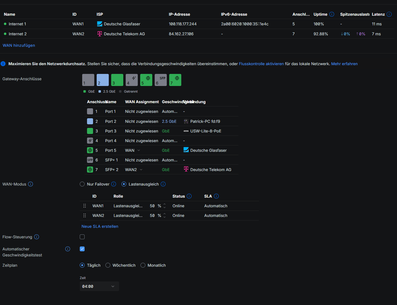Click the Deutsche Glasfaser ISP logo
This screenshot has width=397, height=305.
pos(99,24)
